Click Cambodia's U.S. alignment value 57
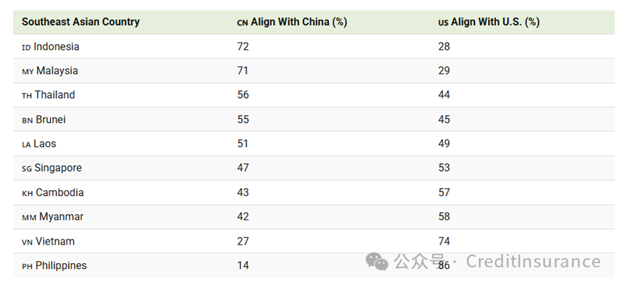The width and height of the screenshot is (620, 286). (x=444, y=192)
